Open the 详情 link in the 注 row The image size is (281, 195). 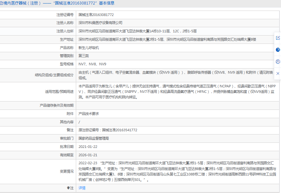tap(82, 188)
